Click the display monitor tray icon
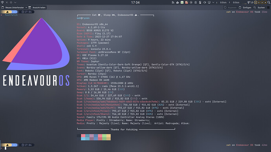Image resolution: width=271 pixels, height=152 pixels. point(209,2)
